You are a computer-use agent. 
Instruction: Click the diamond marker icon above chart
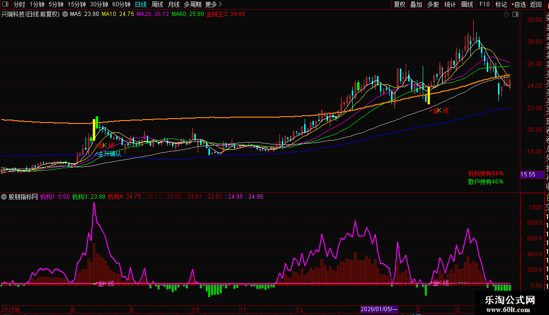(x=507, y=15)
